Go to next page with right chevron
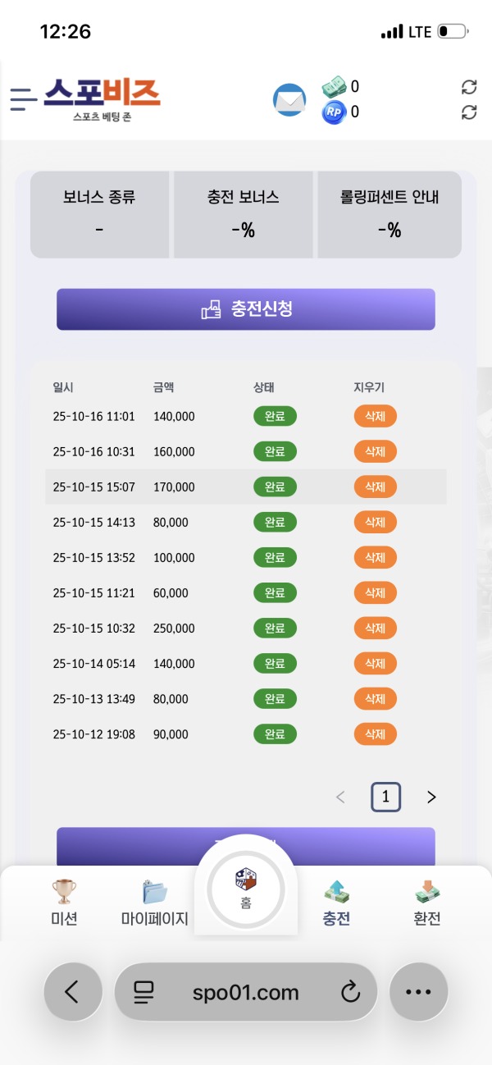The image size is (492, 1065). (431, 797)
